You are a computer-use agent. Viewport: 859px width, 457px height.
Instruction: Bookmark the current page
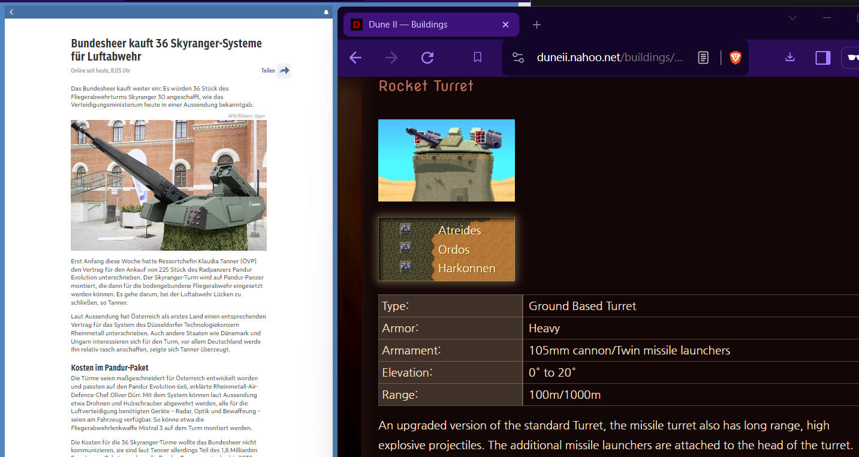click(478, 58)
